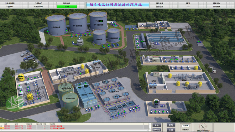Select the green 总图 overview button
The height and width of the screenshot is (132, 235).
tap(66, 6)
